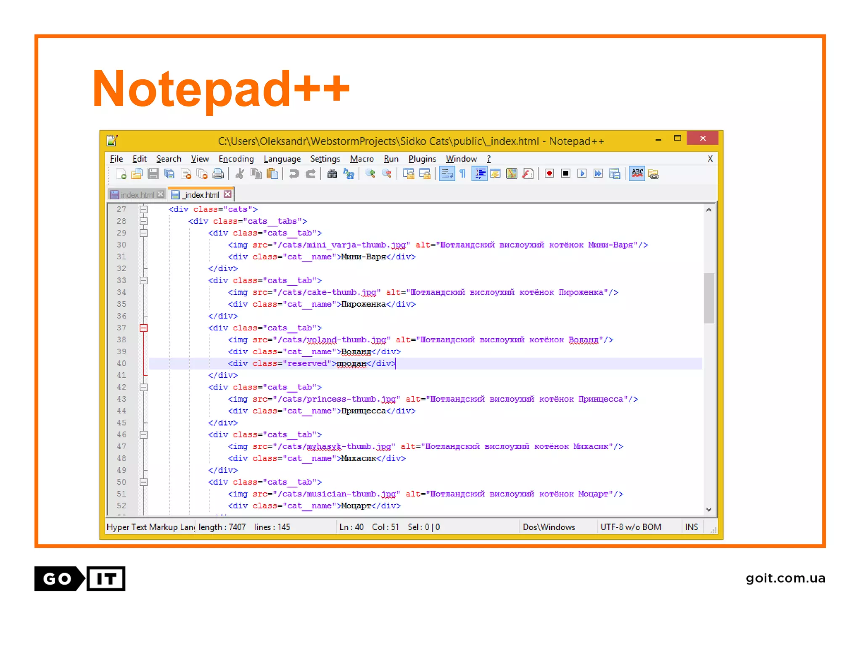Toggle Show all characters pilcrow icon
The height and width of the screenshot is (646, 861).
point(462,174)
